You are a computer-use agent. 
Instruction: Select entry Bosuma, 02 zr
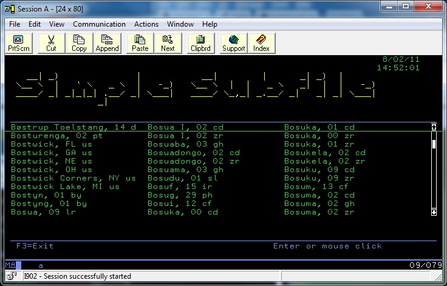pos(319,212)
